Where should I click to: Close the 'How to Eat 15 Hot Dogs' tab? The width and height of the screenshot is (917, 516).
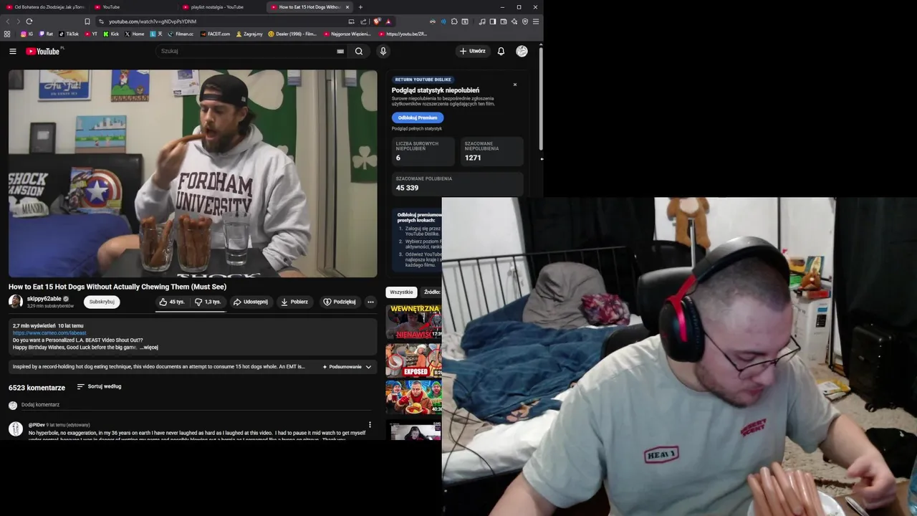347,7
